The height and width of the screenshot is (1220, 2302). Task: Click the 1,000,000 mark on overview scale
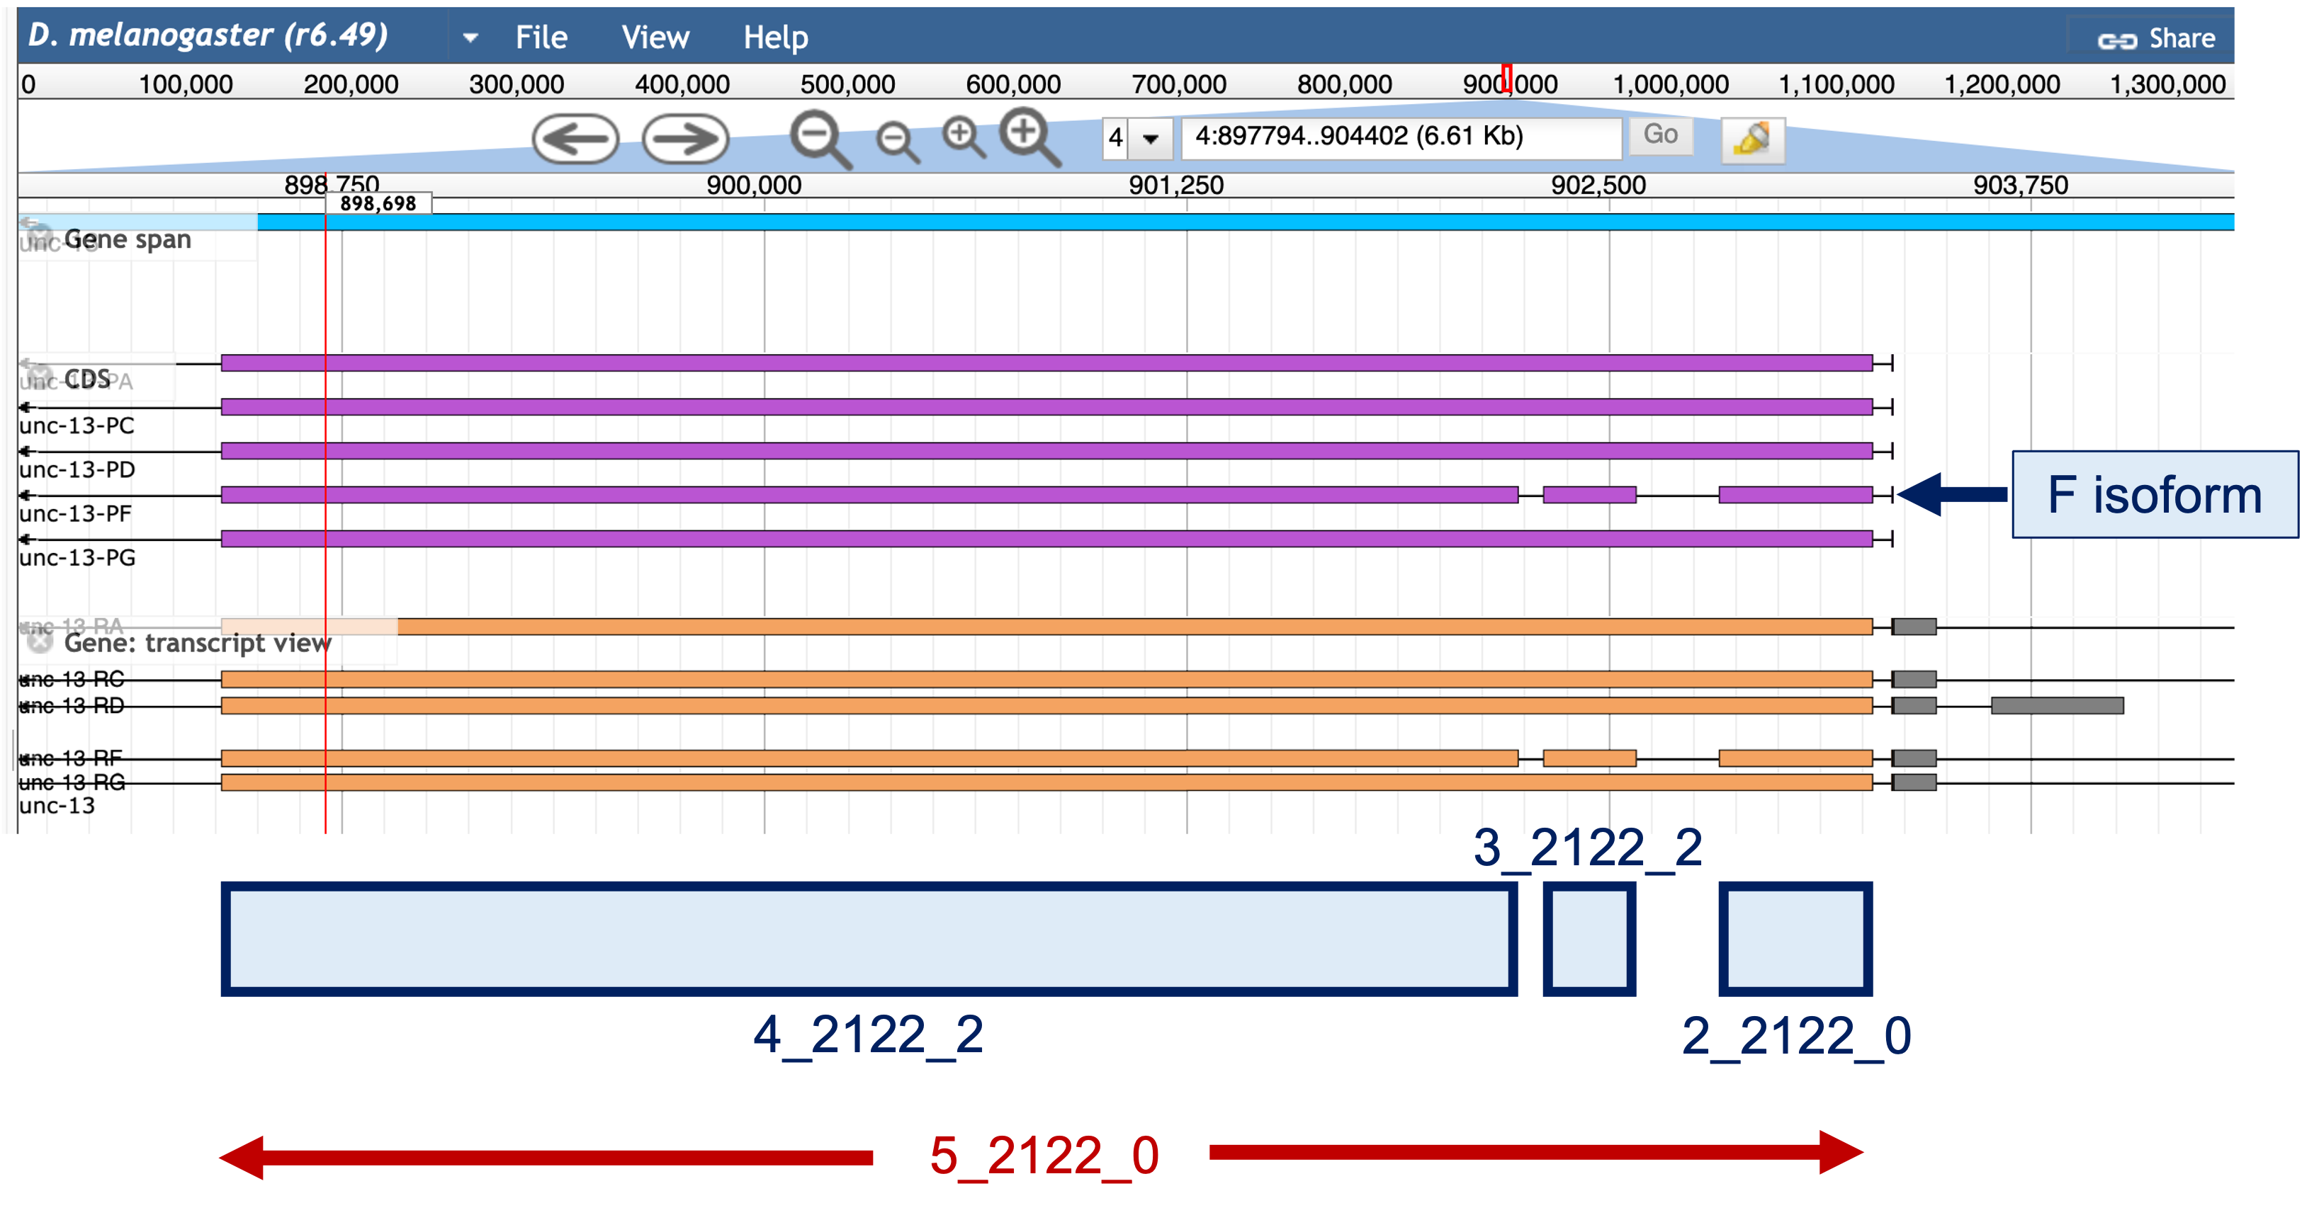1670,85
